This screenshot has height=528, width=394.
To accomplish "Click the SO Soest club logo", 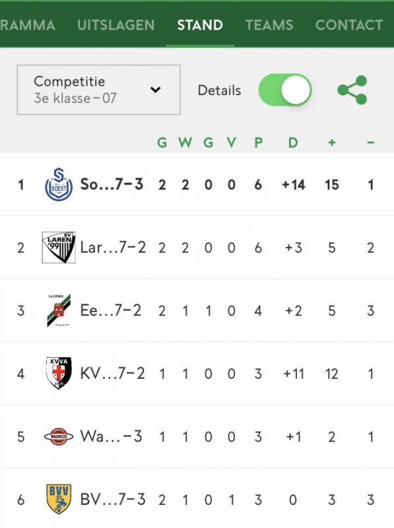I will pos(59,185).
